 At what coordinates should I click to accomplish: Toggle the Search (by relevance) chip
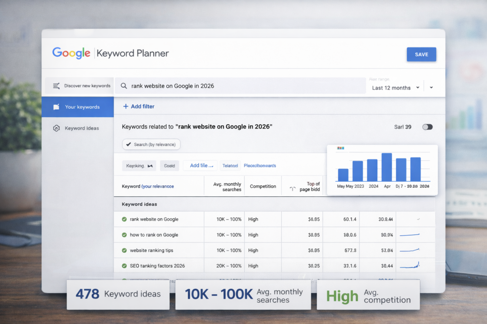coord(151,144)
